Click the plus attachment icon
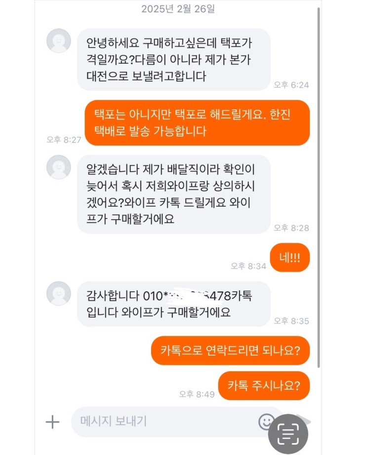The width and height of the screenshot is (367, 455). pos(52,422)
